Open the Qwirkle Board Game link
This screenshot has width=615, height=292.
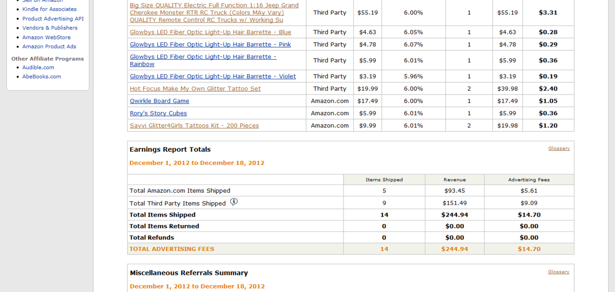tap(160, 101)
